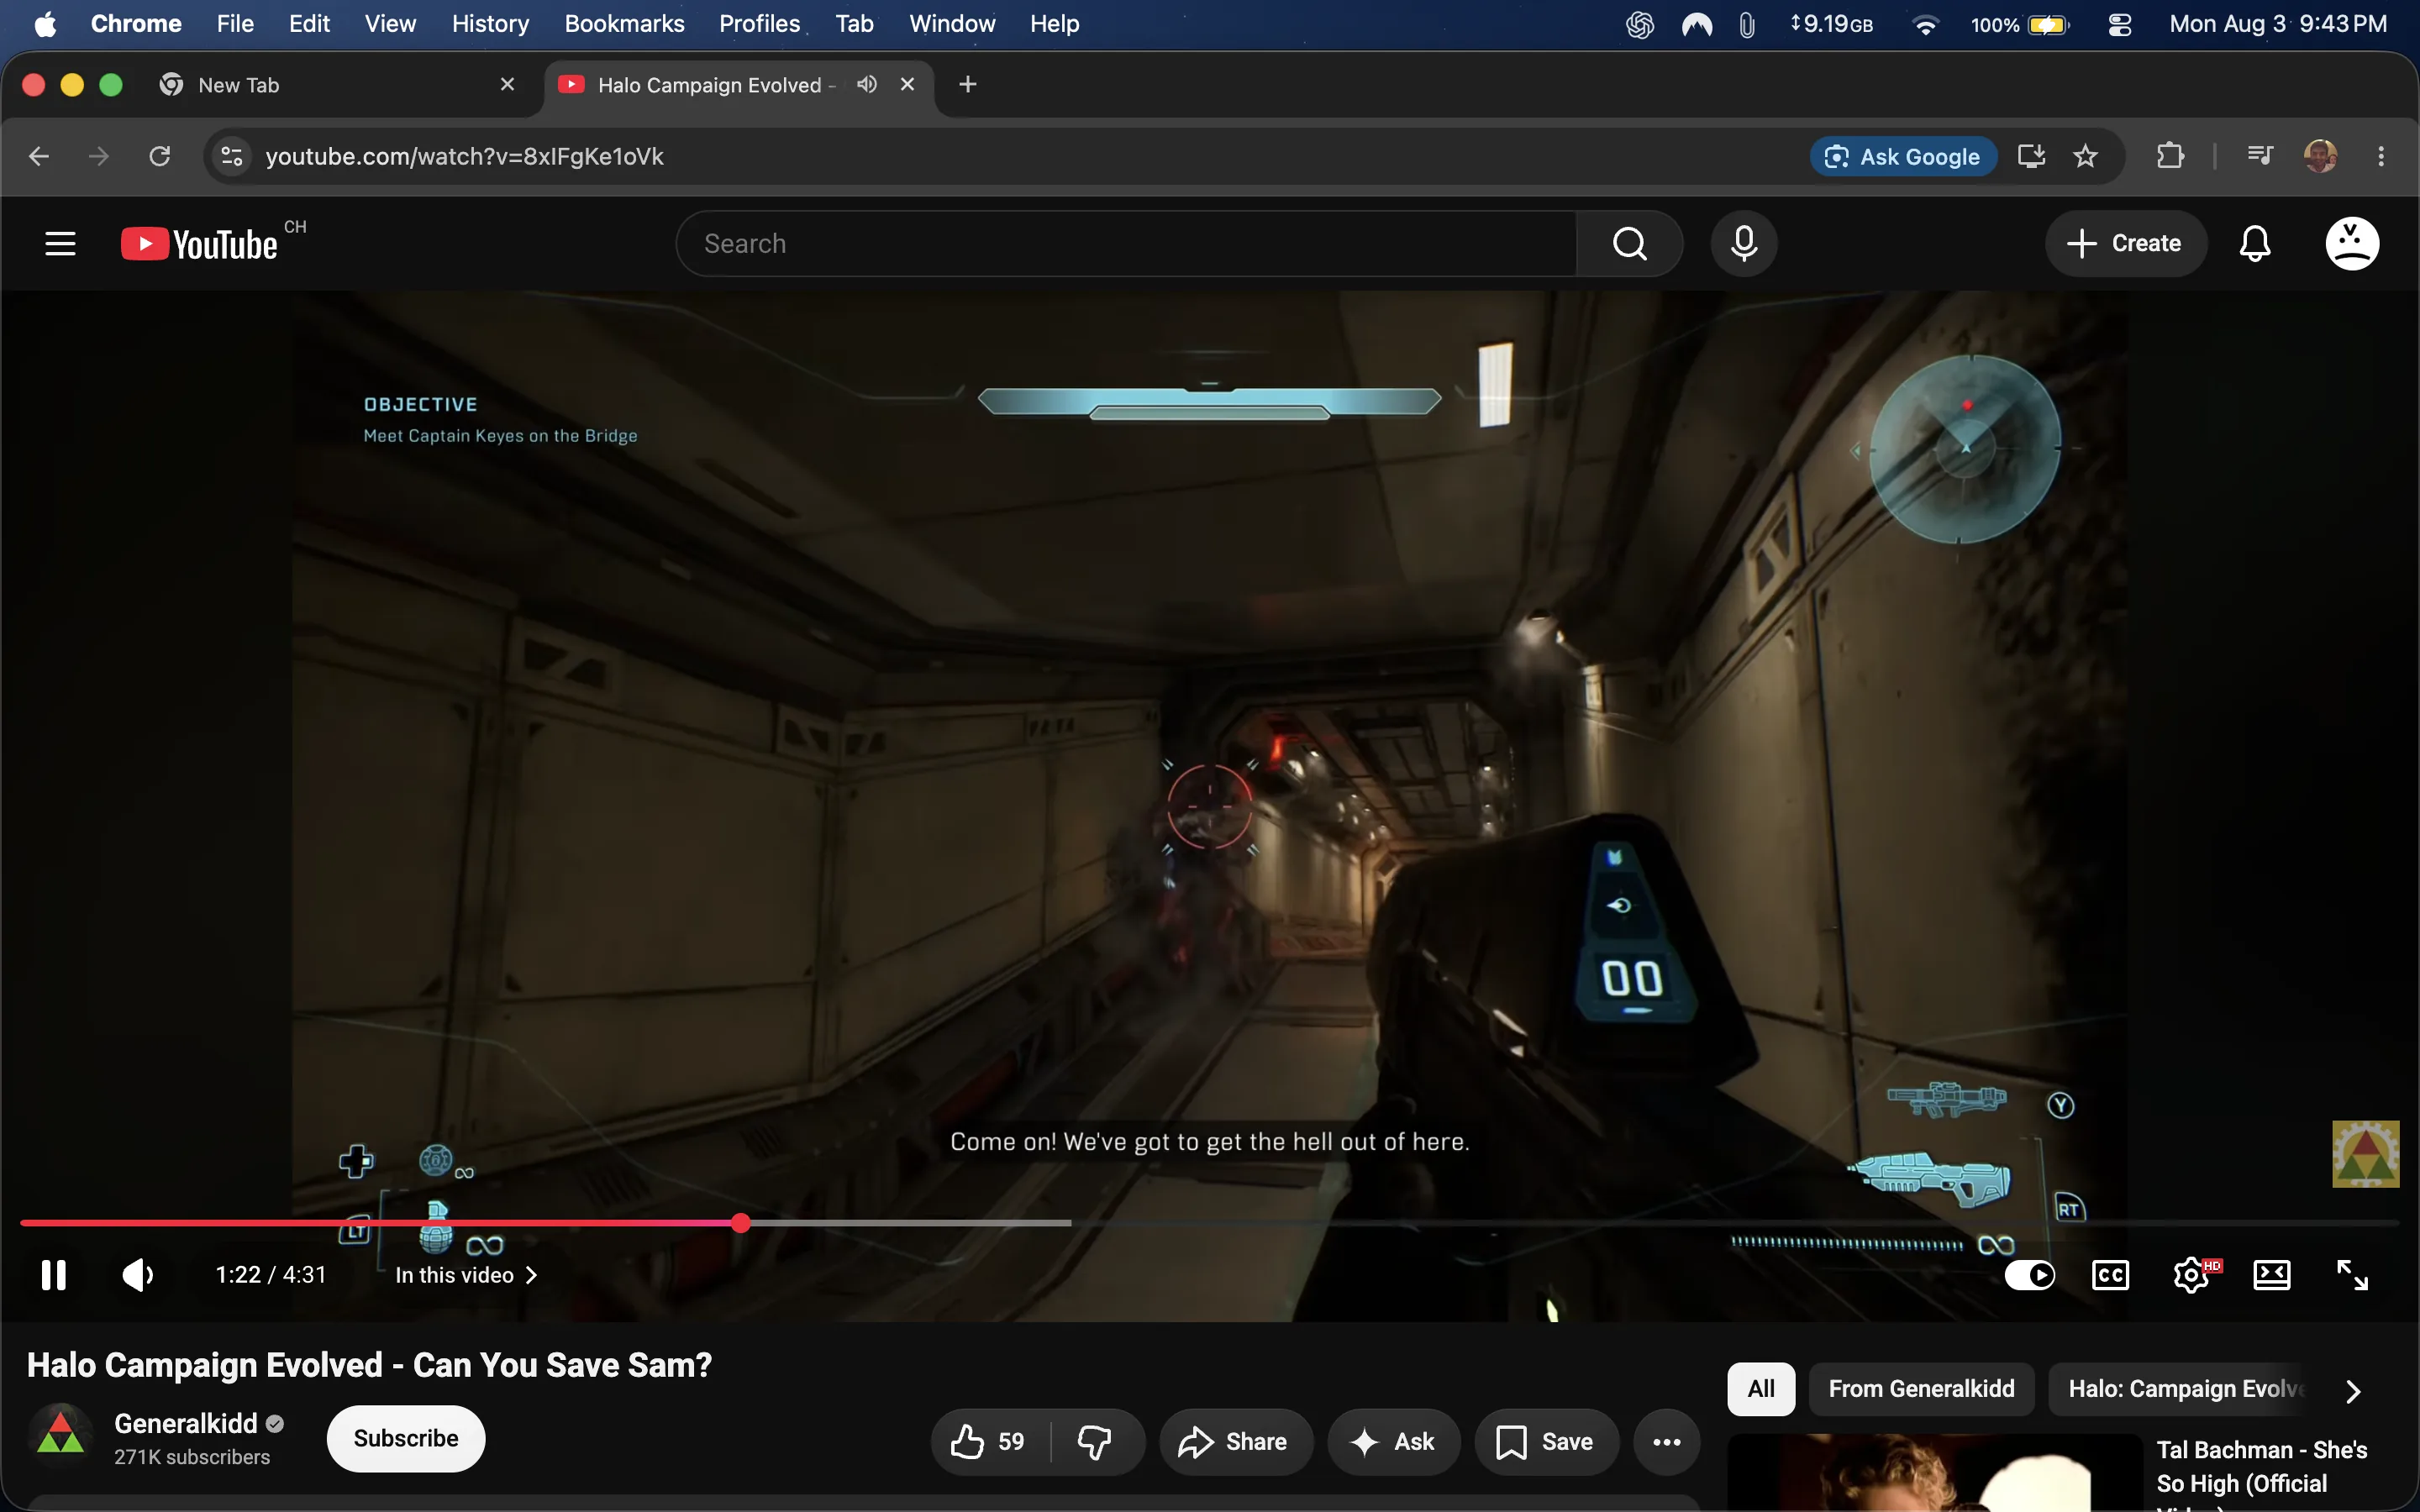Image resolution: width=2420 pixels, height=1512 pixels.
Task: Click the channel watermark in the player
Action: click(2365, 1154)
